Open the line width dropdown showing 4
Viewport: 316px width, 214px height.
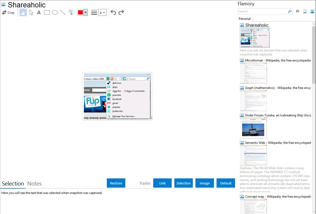coord(102,12)
